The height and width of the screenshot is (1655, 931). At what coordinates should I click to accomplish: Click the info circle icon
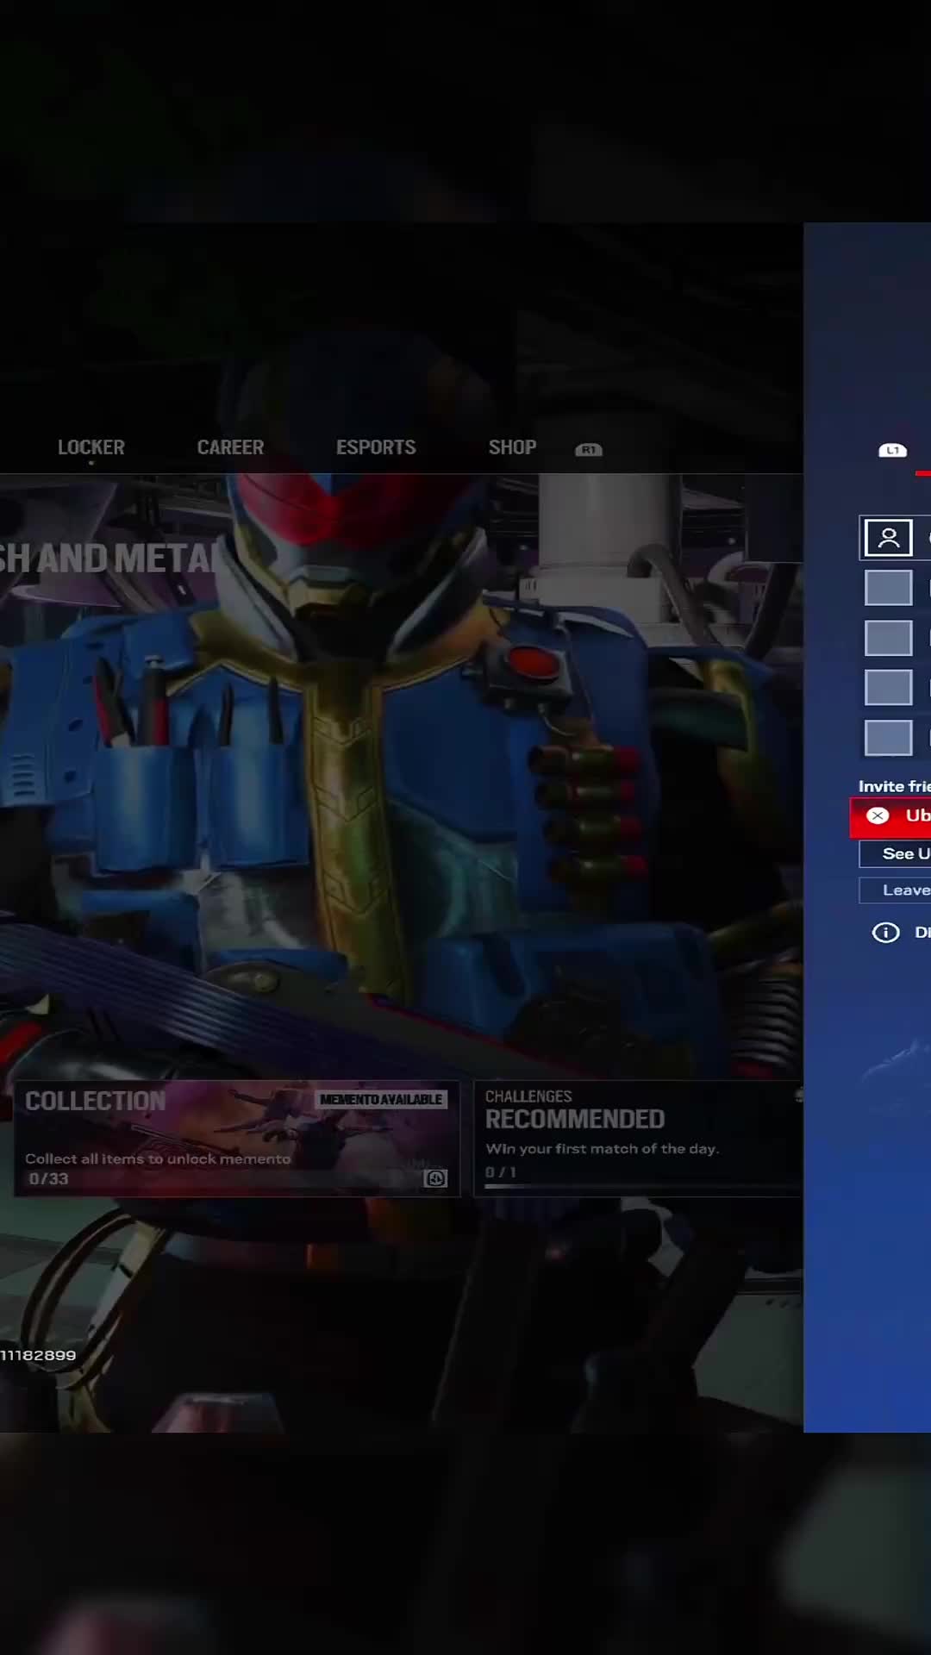tap(885, 933)
